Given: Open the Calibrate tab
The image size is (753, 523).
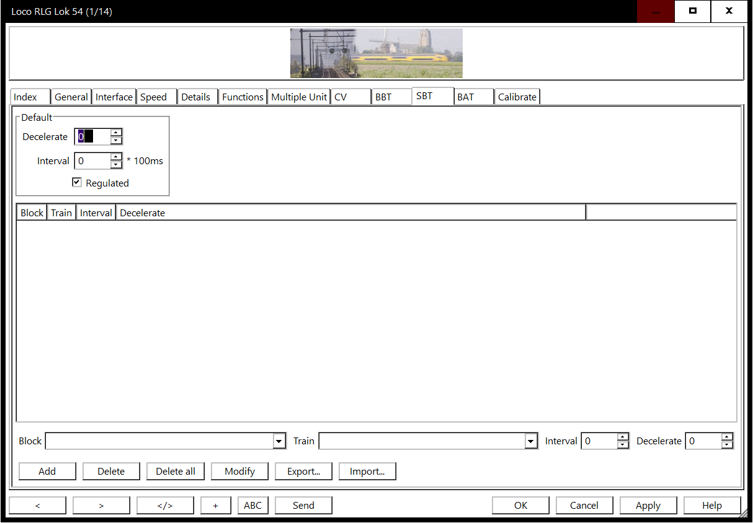Looking at the screenshot, I should click(x=517, y=97).
